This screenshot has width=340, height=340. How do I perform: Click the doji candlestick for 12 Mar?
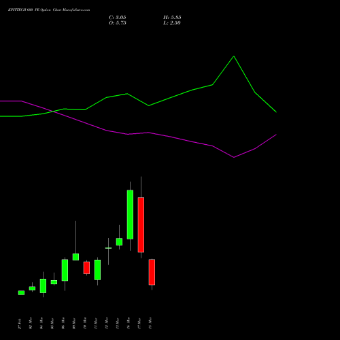click(x=108, y=248)
